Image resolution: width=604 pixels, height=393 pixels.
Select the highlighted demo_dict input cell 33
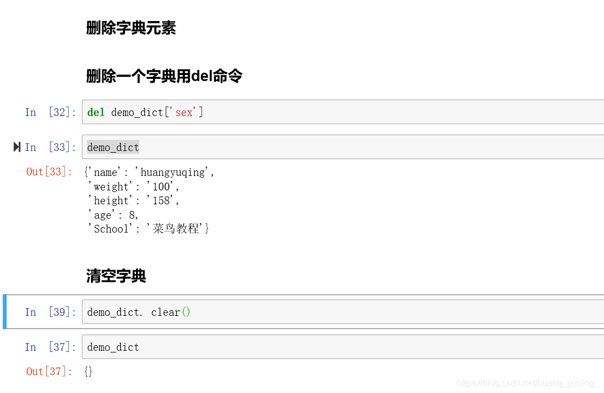(343, 147)
